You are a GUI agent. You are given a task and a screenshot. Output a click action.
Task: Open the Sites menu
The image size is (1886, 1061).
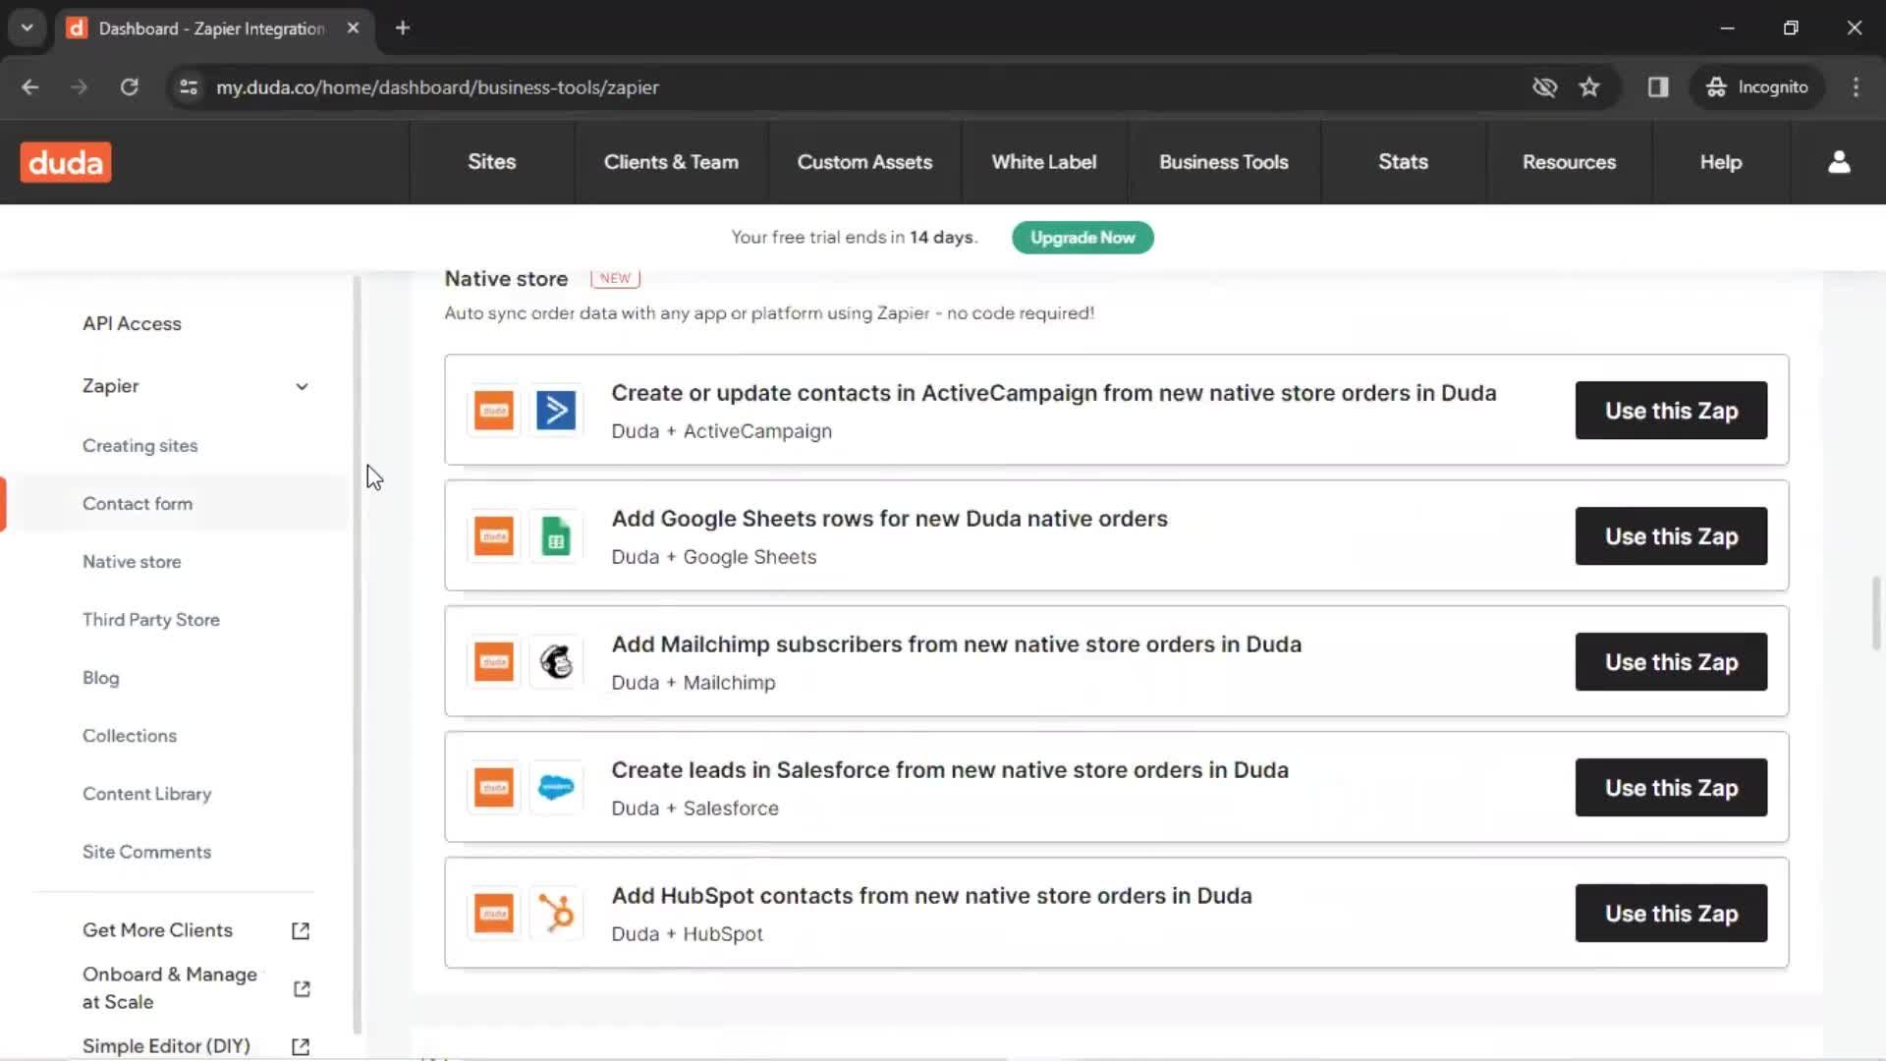coord(491,162)
